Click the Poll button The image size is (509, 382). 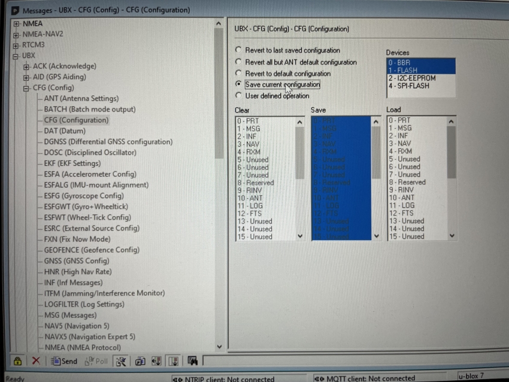tap(96, 361)
